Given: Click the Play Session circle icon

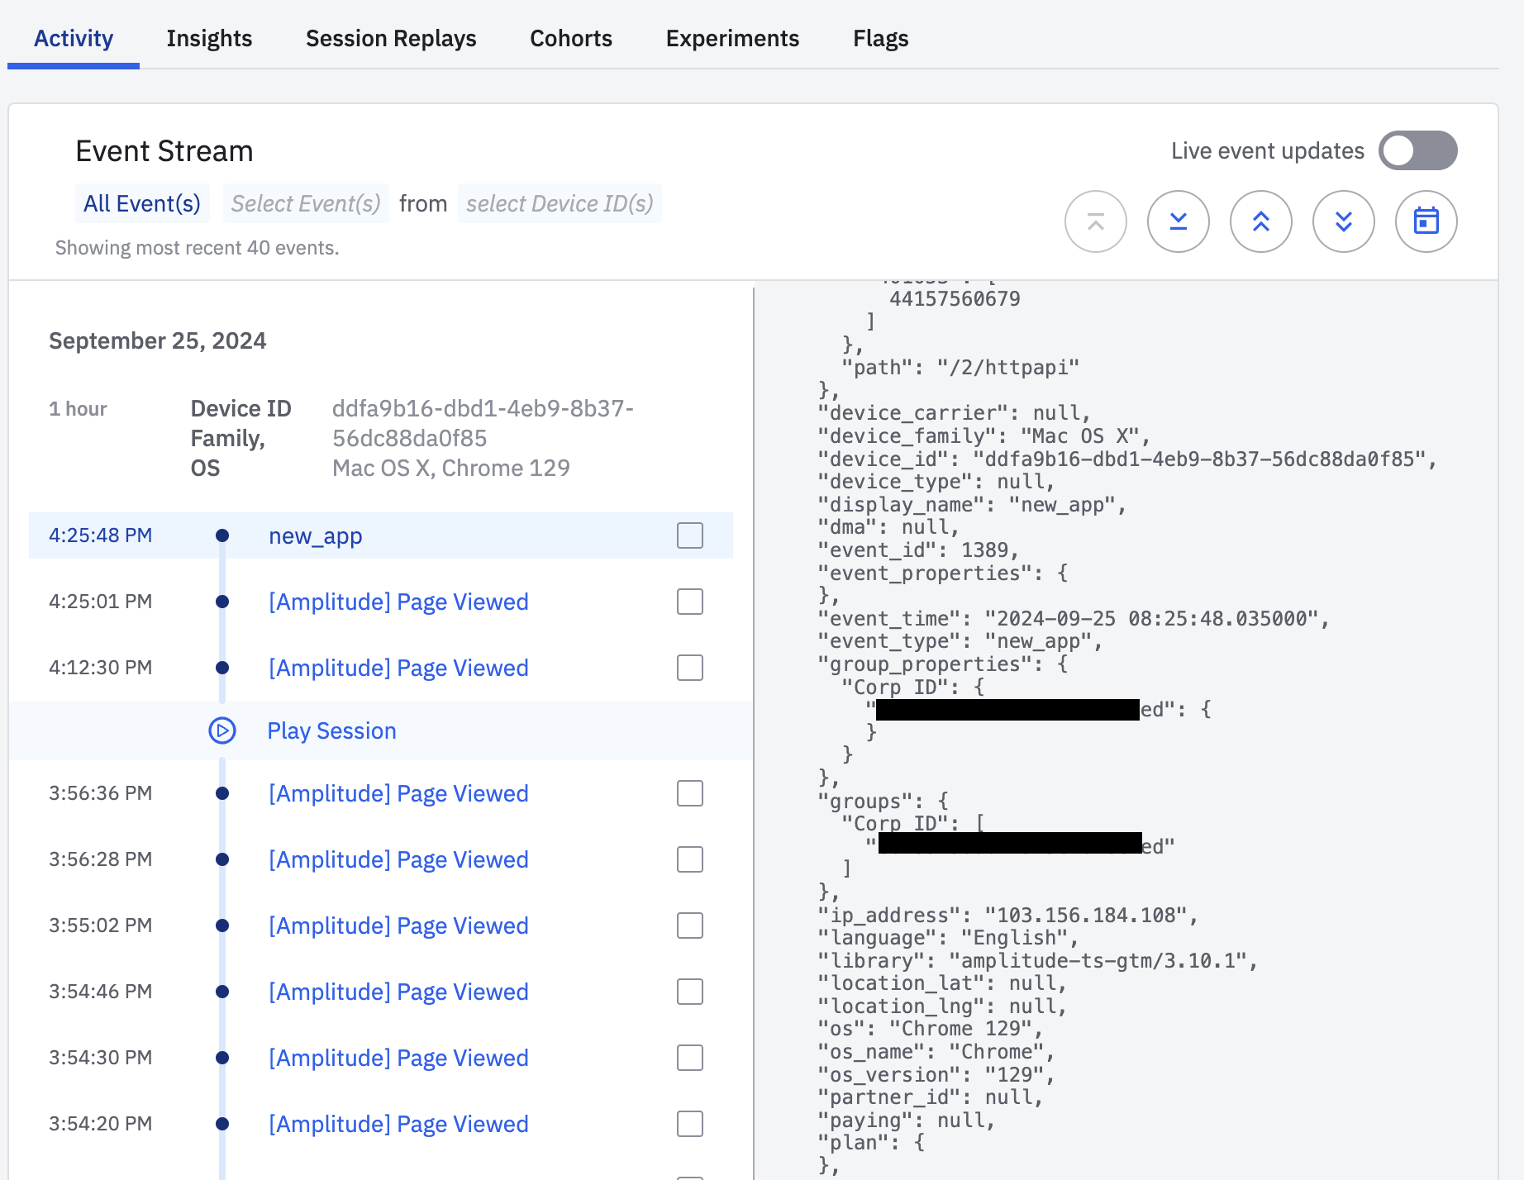Looking at the screenshot, I should [x=221, y=730].
